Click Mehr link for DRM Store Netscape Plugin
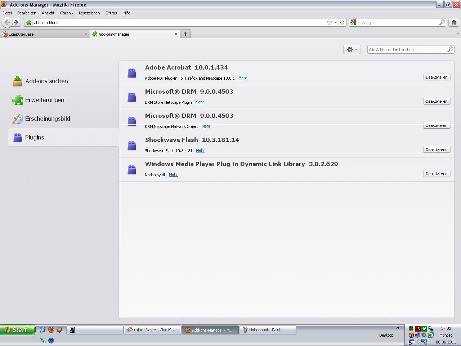 pos(200,102)
